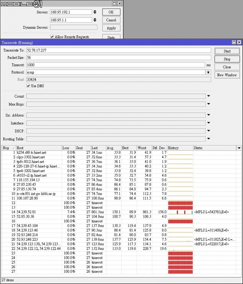
Task: Sort table by Avg. column
Action: pos(114,148)
